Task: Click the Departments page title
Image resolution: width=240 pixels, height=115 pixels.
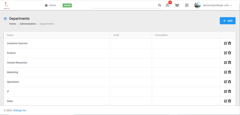Action: click(19, 18)
